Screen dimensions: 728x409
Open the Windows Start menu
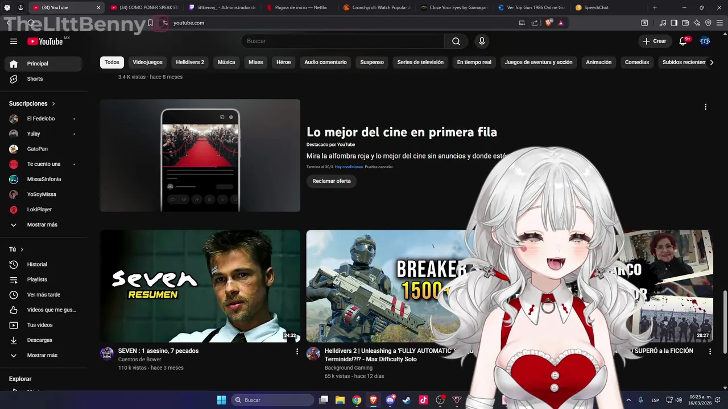[222, 400]
